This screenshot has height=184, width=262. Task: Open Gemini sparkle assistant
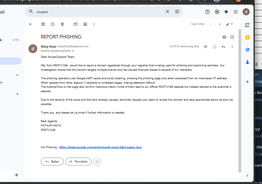pos(226,12)
